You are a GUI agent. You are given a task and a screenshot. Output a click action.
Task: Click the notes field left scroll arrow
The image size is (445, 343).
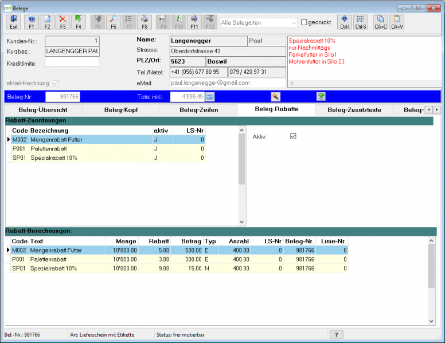tap(292, 83)
